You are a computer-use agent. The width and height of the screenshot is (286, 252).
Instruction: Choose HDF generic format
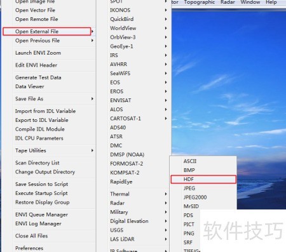(203, 179)
